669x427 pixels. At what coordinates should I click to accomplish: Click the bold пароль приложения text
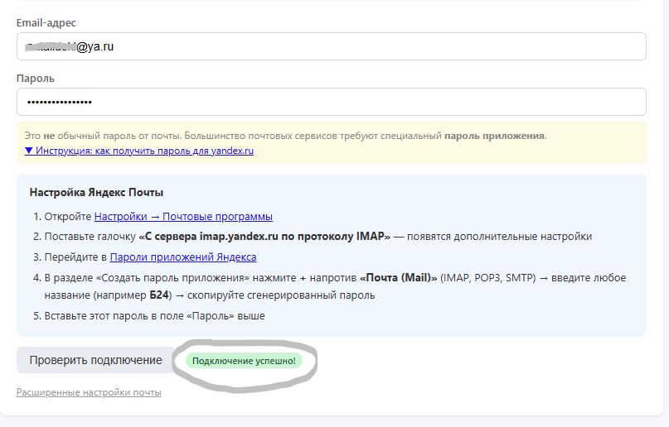pos(494,136)
